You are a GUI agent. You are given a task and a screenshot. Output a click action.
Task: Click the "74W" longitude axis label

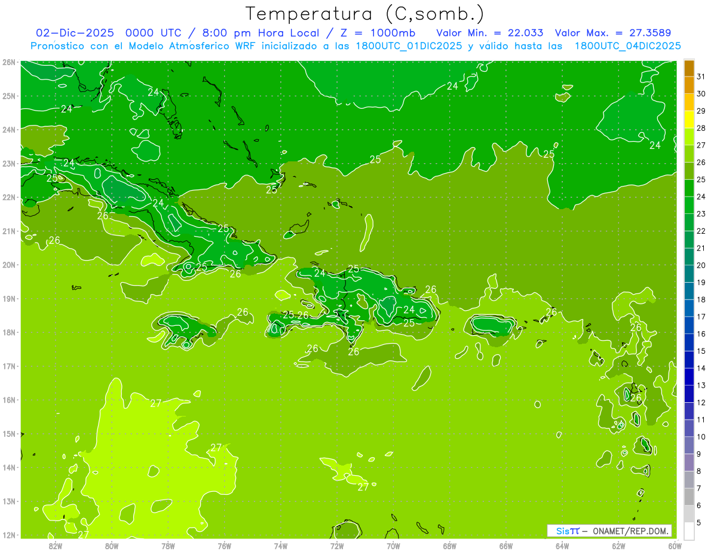pyautogui.click(x=281, y=545)
